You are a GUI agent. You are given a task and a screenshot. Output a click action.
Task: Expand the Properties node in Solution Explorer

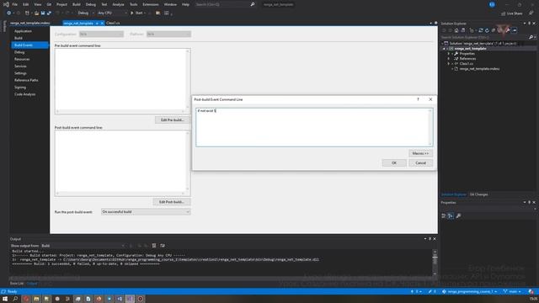tap(449, 54)
